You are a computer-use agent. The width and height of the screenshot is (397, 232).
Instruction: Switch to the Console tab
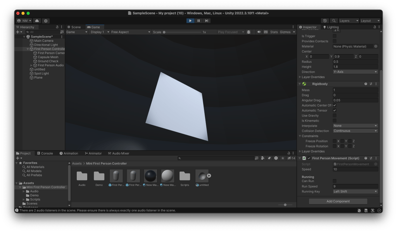(45, 153)
